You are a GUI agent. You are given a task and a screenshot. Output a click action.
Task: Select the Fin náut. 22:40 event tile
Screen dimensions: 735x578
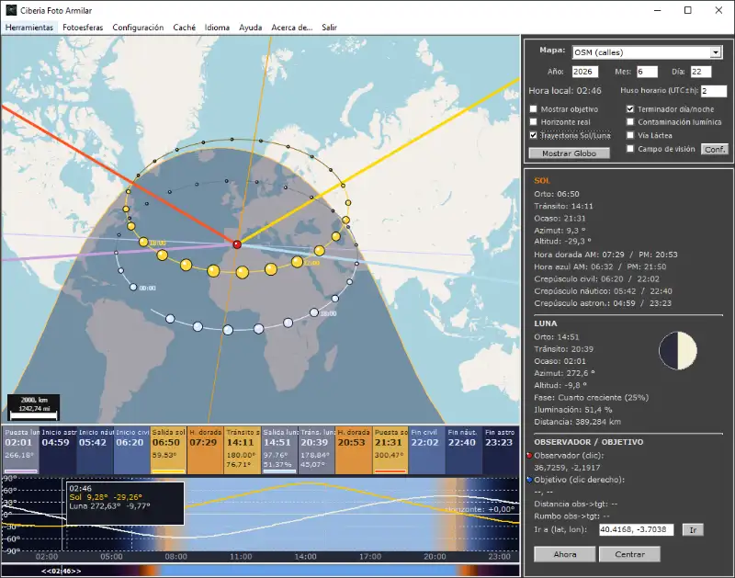[x=464, y=450]
